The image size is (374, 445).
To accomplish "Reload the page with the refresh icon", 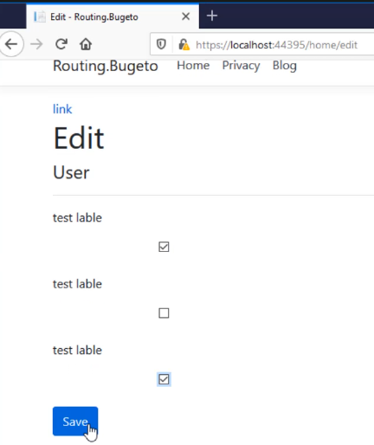I will click(x=61, y=44).
